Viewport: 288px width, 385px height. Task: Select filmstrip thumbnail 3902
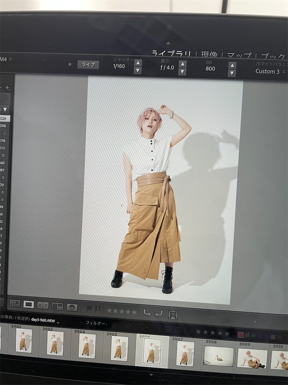[x=24, y=340]
